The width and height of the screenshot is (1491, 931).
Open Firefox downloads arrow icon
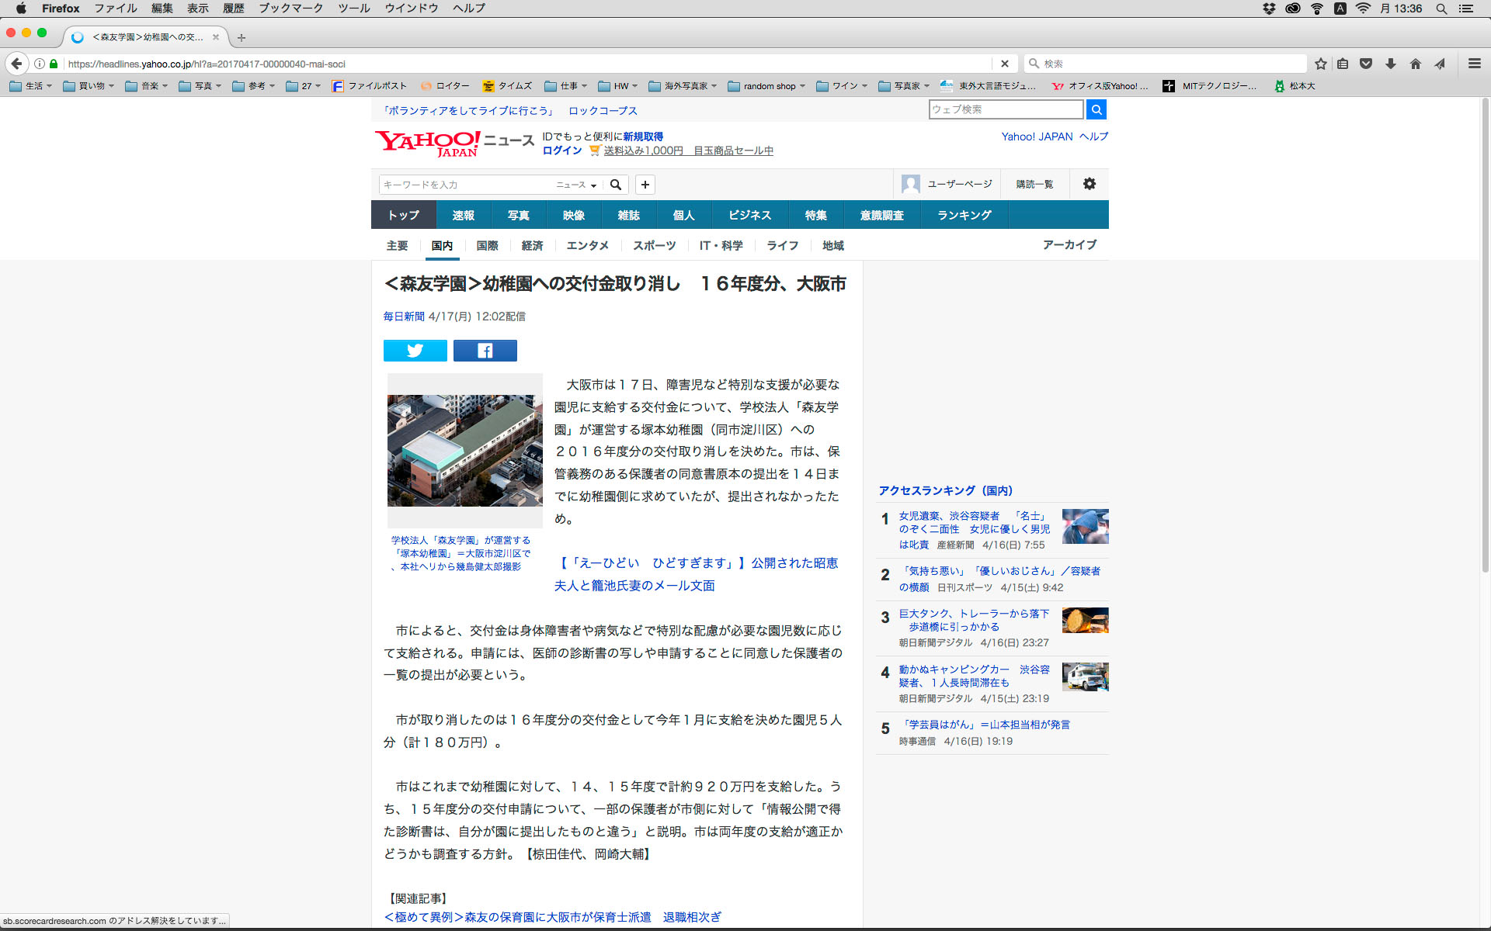pyautogui.click(x=1391, y=64)
